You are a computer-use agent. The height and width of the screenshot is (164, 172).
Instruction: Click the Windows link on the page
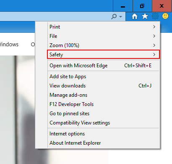click(9, 45)
